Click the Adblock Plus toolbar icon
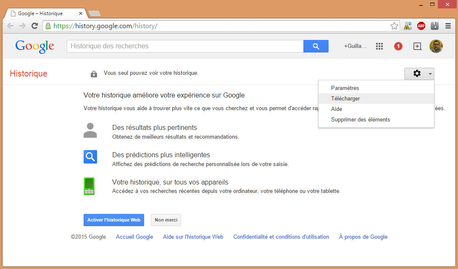Viewport: 458px width, 269px height. 421,26
